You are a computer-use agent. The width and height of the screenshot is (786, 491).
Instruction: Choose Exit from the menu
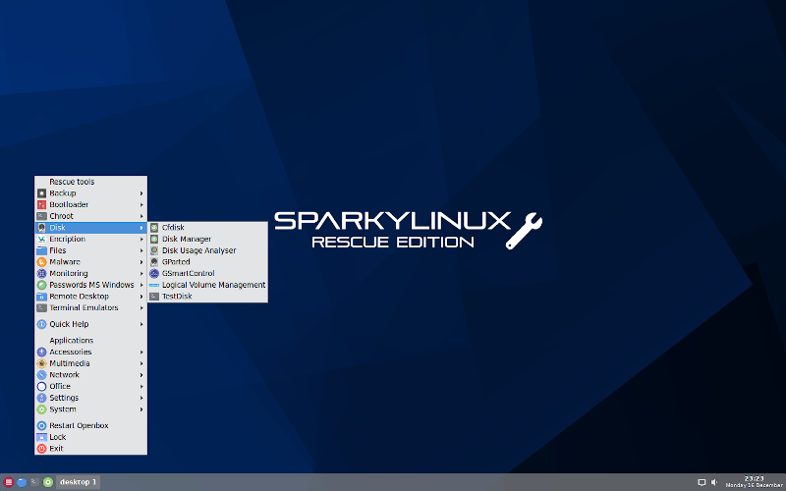point(90,449)
